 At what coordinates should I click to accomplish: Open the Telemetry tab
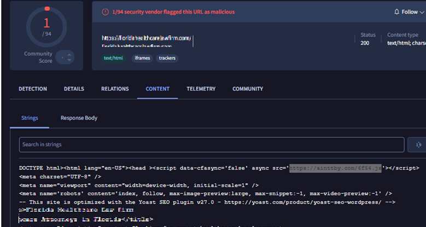tap(201, 89)
